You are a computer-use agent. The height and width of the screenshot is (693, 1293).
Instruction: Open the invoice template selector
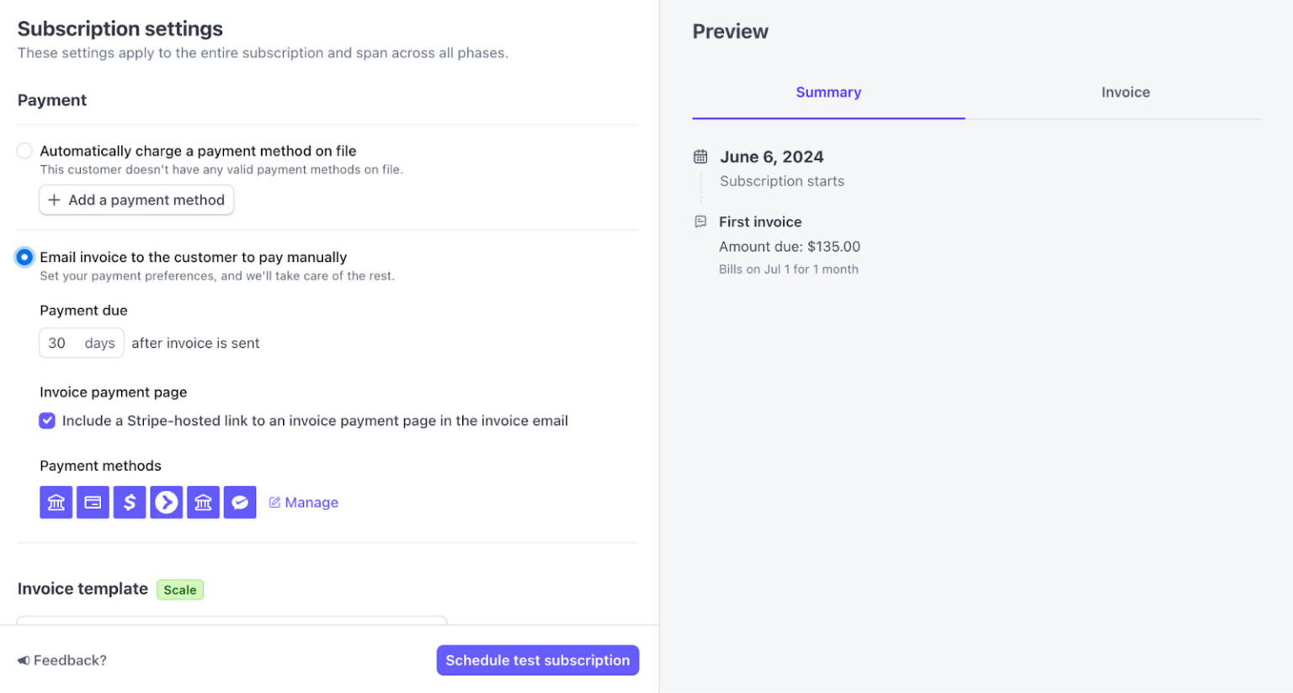pyautogui.click(x=231, y=625)
